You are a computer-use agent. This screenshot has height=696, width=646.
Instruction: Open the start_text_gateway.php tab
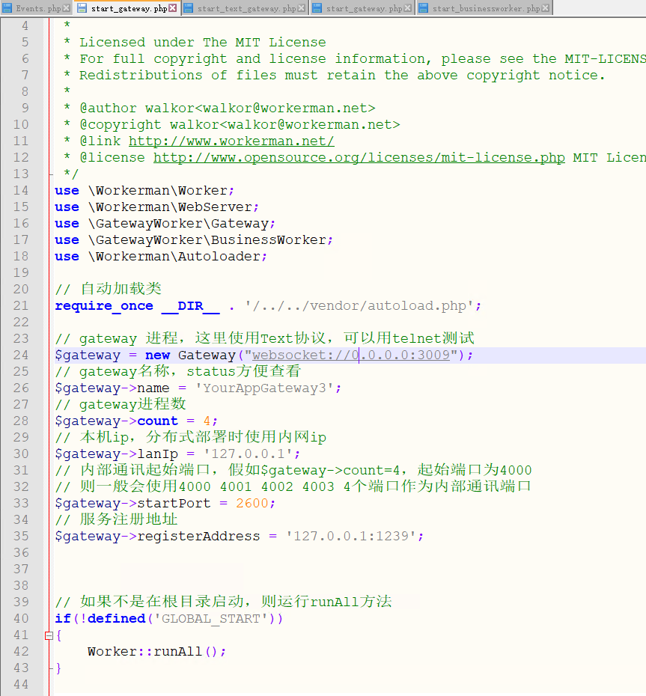tap(245, 8)
